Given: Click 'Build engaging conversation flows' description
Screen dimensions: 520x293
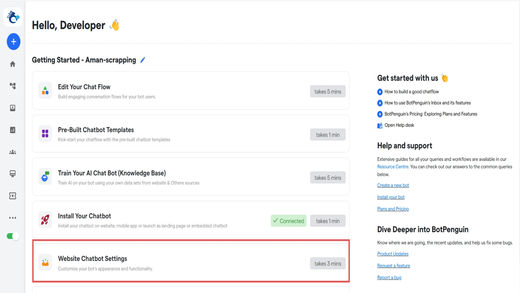Looking at the screenshot, I should 107,97.
